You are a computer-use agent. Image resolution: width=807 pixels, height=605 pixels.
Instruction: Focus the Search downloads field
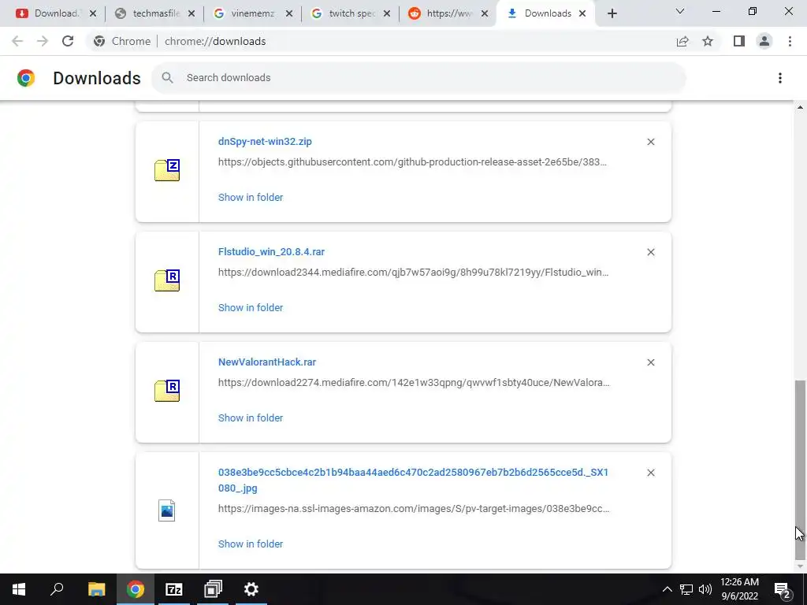418,78
